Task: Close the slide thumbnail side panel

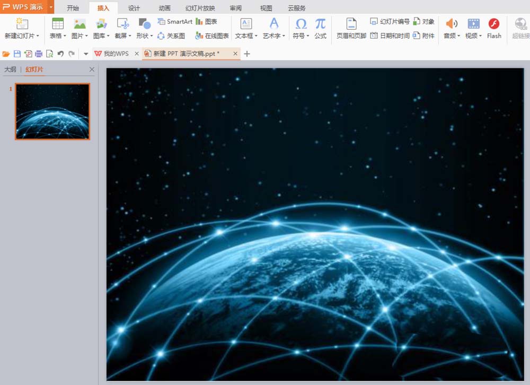Action: 92,69
